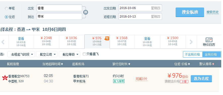The image size is (223, 95).
Task: Switch to 不含税价格 toggle
Action: [193, 54]
